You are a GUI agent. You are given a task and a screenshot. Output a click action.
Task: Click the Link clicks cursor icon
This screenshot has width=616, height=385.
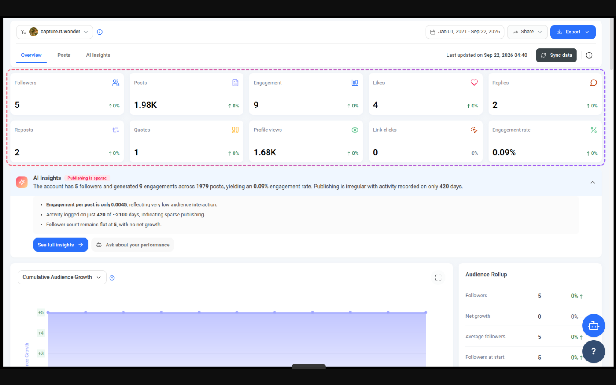point(474,130)
